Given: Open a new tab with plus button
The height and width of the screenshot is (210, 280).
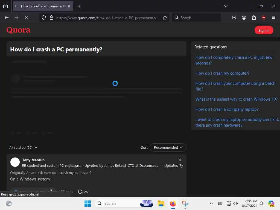Looking at the screenshot, I should point(79,6).
